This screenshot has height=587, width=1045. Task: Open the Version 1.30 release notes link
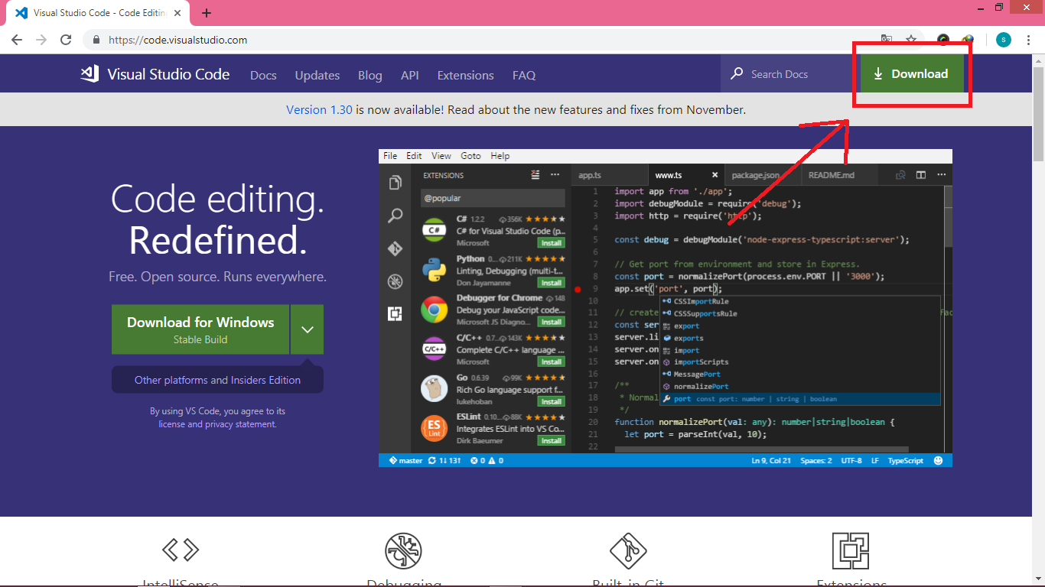click(319, 109)
